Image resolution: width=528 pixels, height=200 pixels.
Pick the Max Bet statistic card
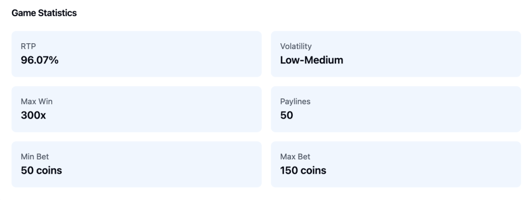(x=396, y=164)
